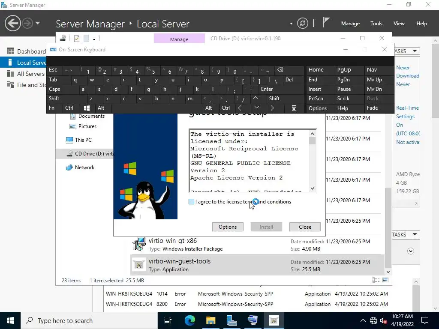Click the backspace key icon on keyboard
The image size is (439, 329).
[x=289, y=70]
